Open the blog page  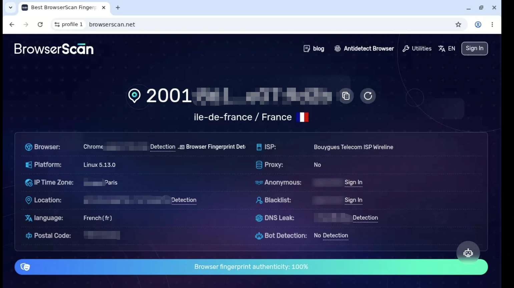pos(314,49)
